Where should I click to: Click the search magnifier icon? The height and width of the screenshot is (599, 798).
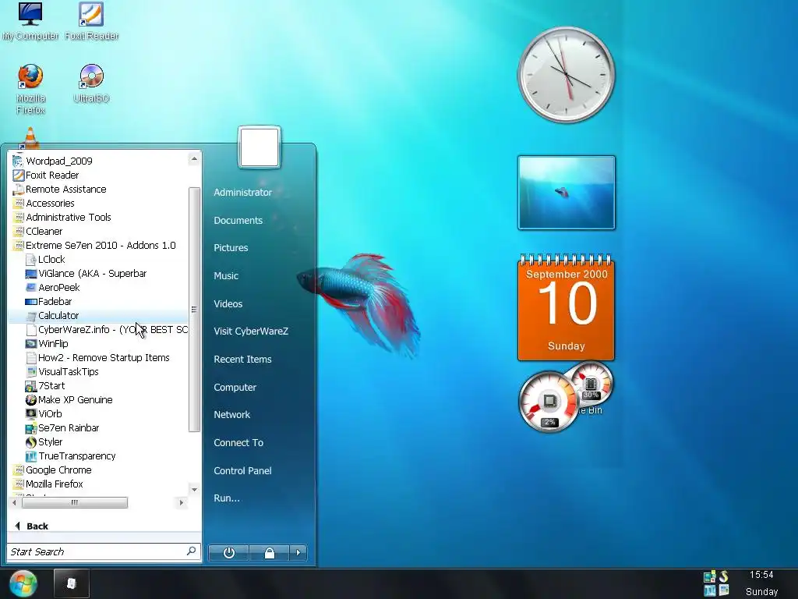coord(192,551)
